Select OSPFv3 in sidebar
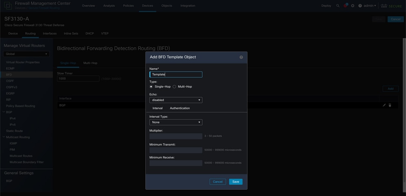Screen dimensions: 406x196 [x=11, y=87]
